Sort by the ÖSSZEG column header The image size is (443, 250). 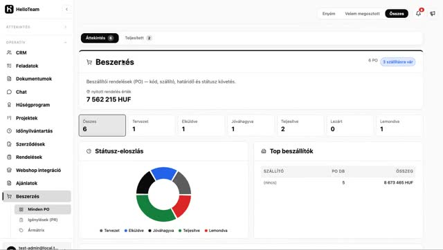[404, 171]
